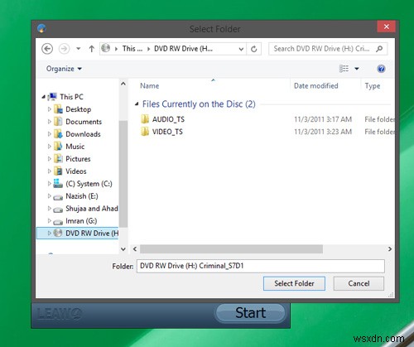Click the Start button in the Leawo window

[250, 313]
